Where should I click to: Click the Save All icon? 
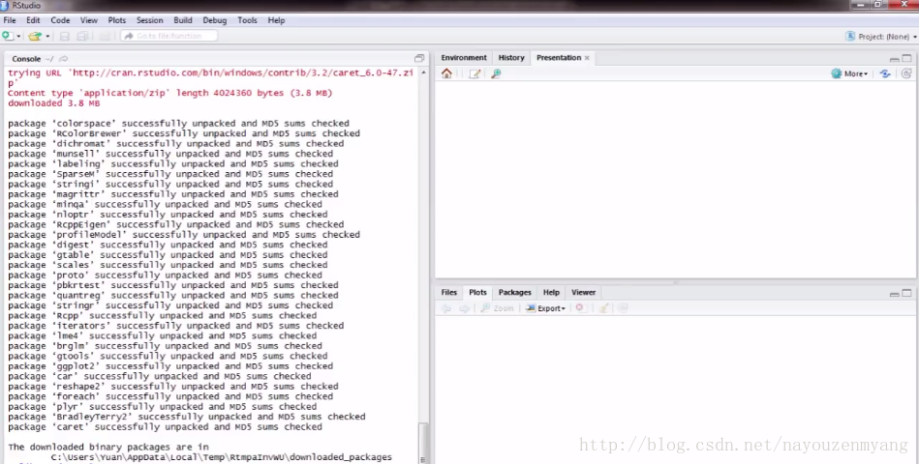point(82,37)
